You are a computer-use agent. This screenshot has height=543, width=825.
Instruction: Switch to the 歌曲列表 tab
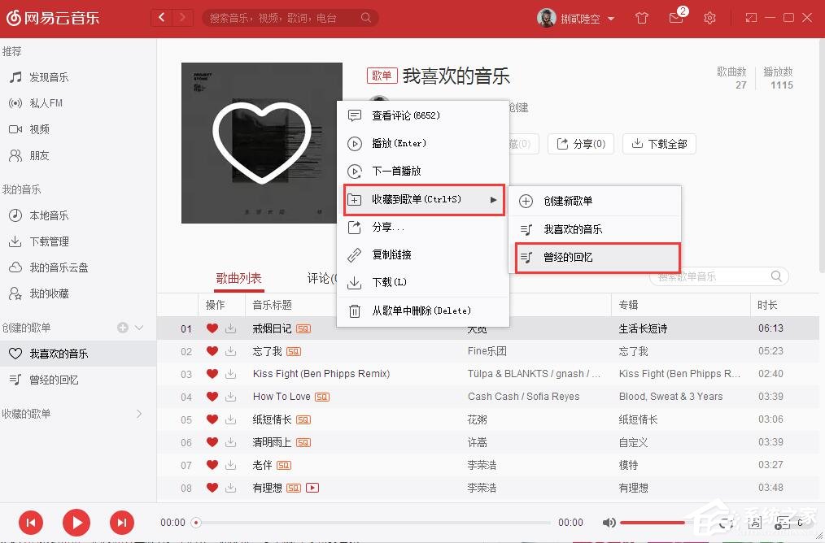(238, 277)
